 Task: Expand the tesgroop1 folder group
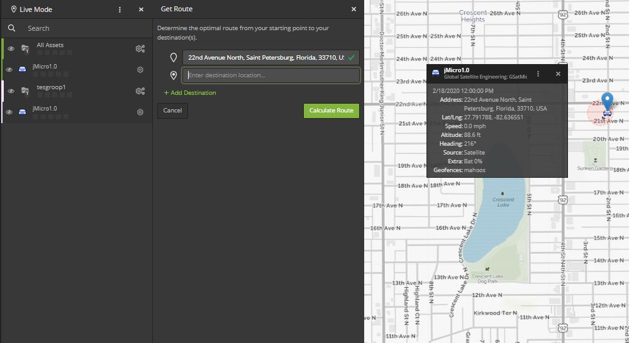click(x=25, y=91)
